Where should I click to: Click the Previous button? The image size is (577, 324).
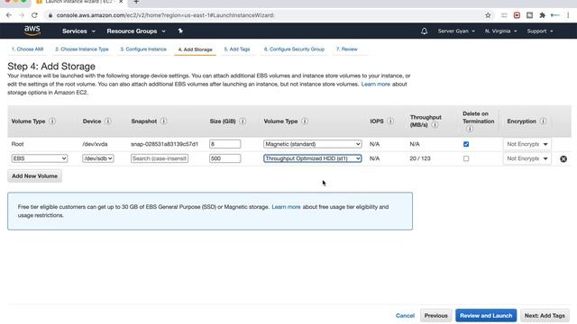pyautogui.click(x=435, y=316)
